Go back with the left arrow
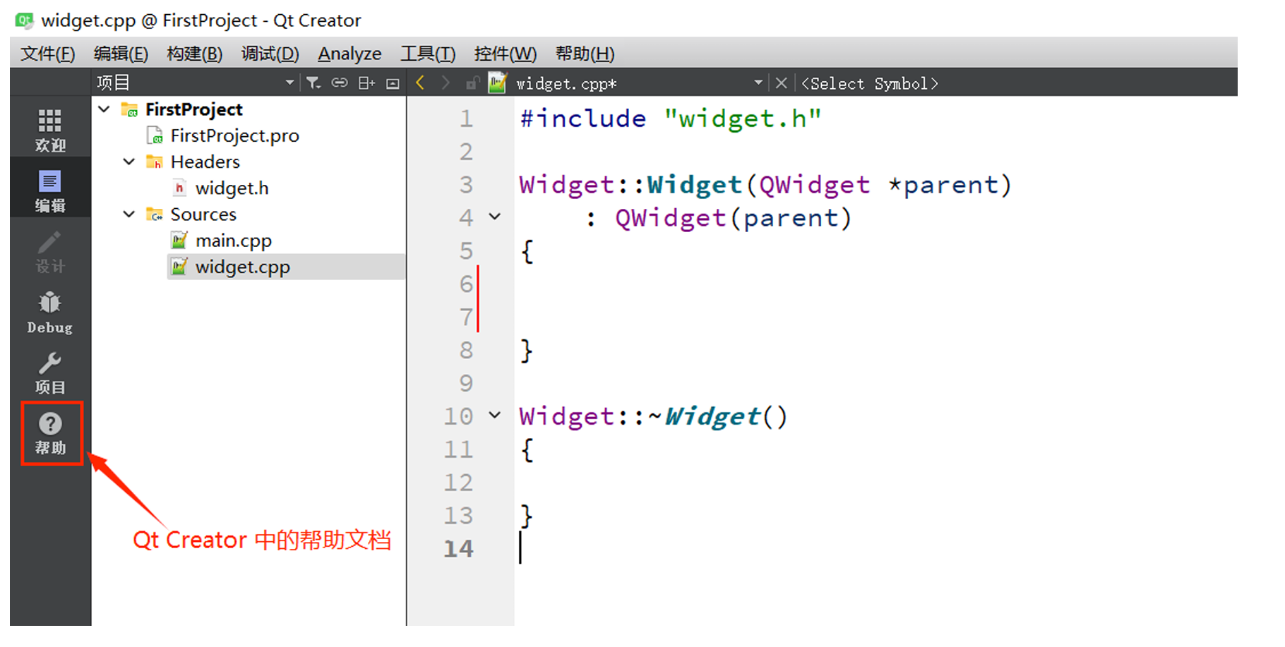This screenshot has width=1285, height=647. coord(420,83)
